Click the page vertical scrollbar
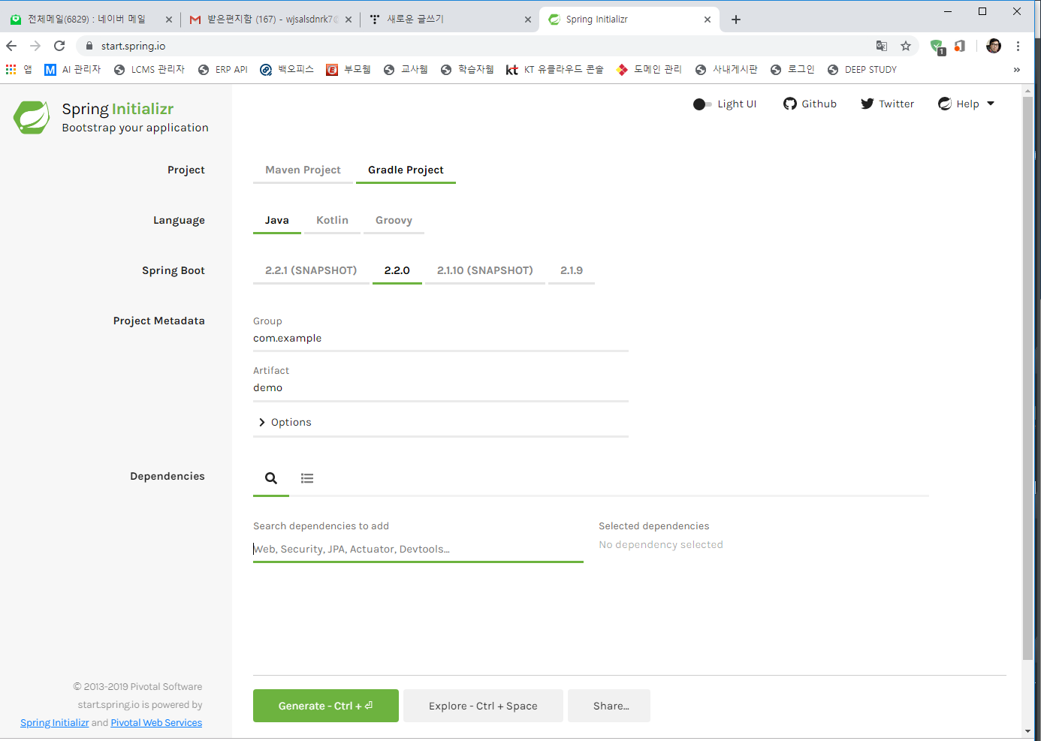The height and width of the screenshot is (741, 1041). point(1028,378)
